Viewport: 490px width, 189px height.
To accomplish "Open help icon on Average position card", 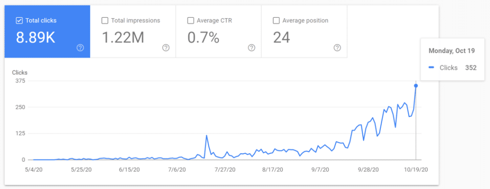I will 337,48.
